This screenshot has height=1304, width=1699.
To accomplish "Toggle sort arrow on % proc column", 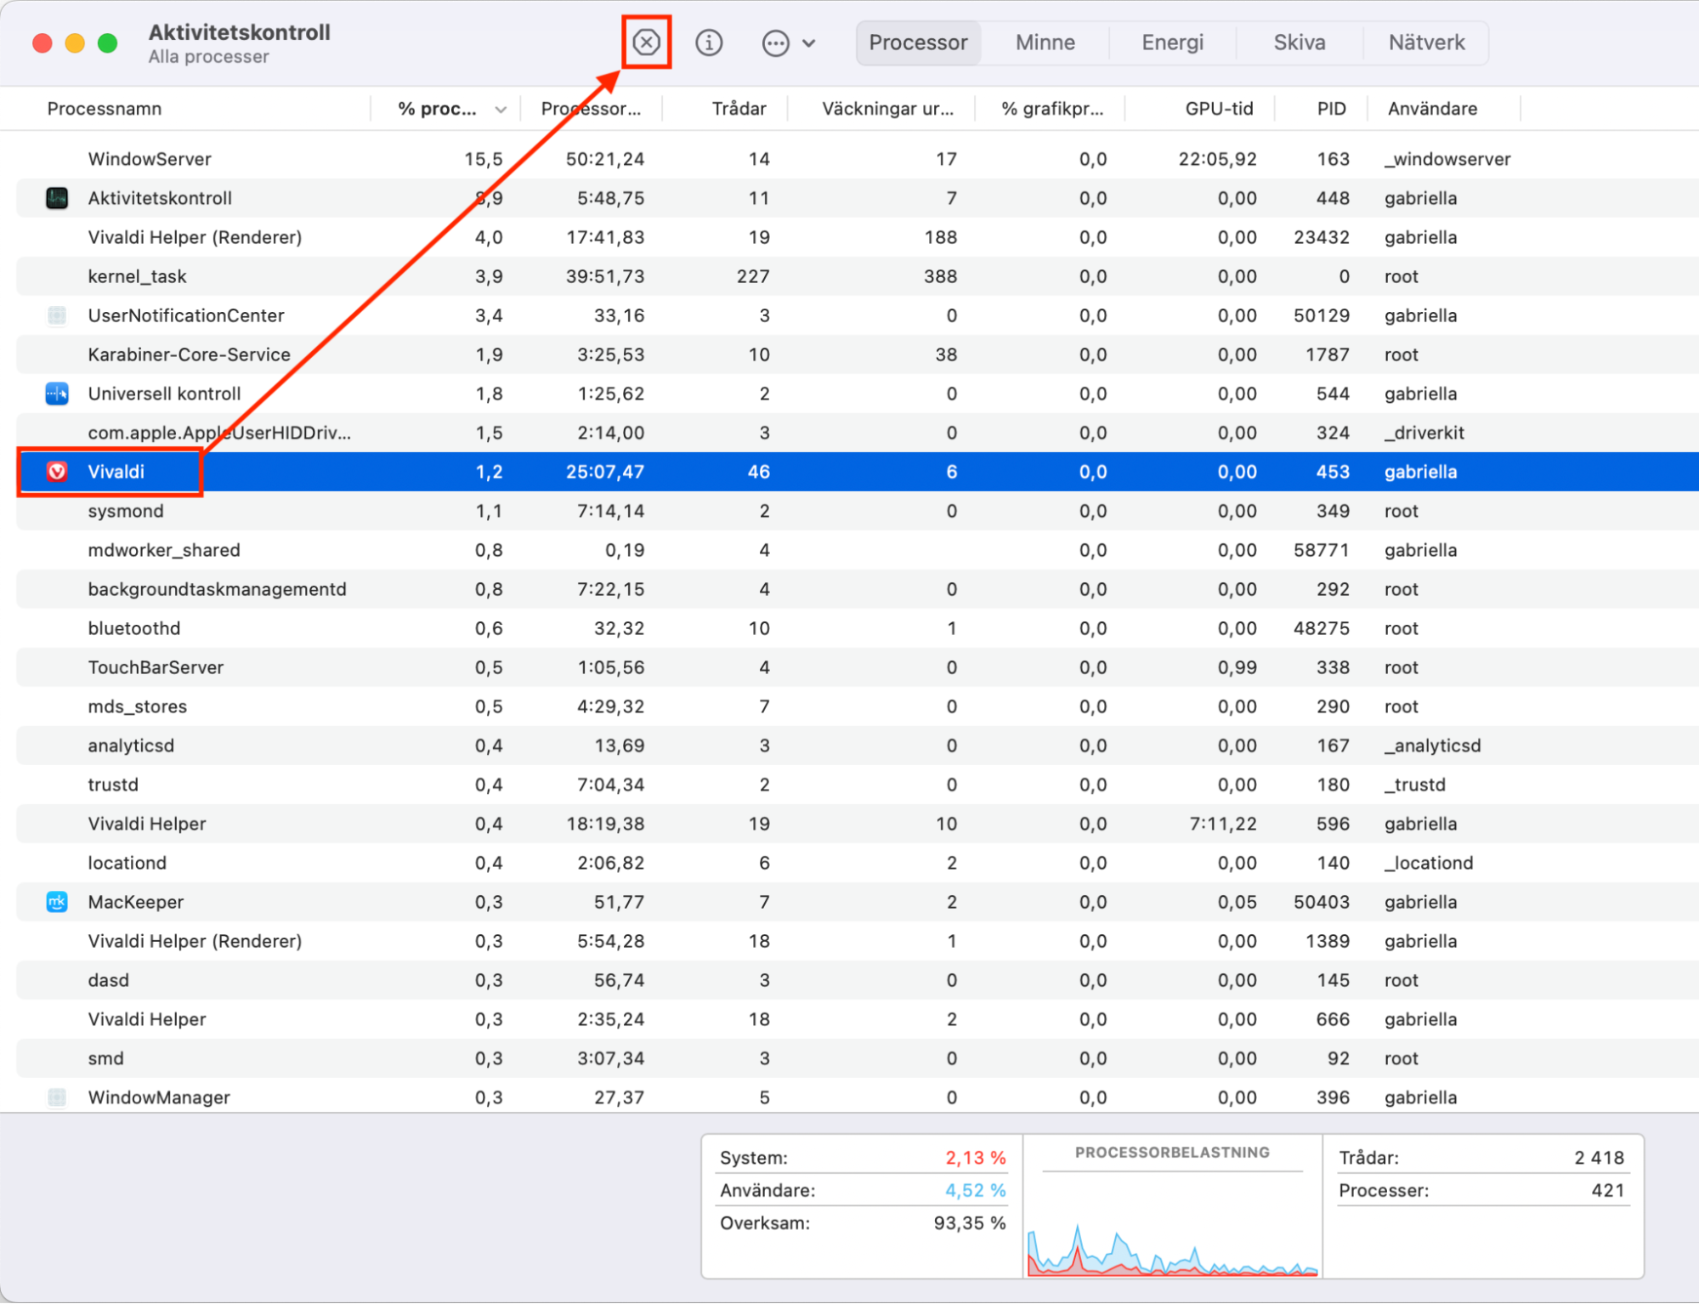I will click(501, 110).
